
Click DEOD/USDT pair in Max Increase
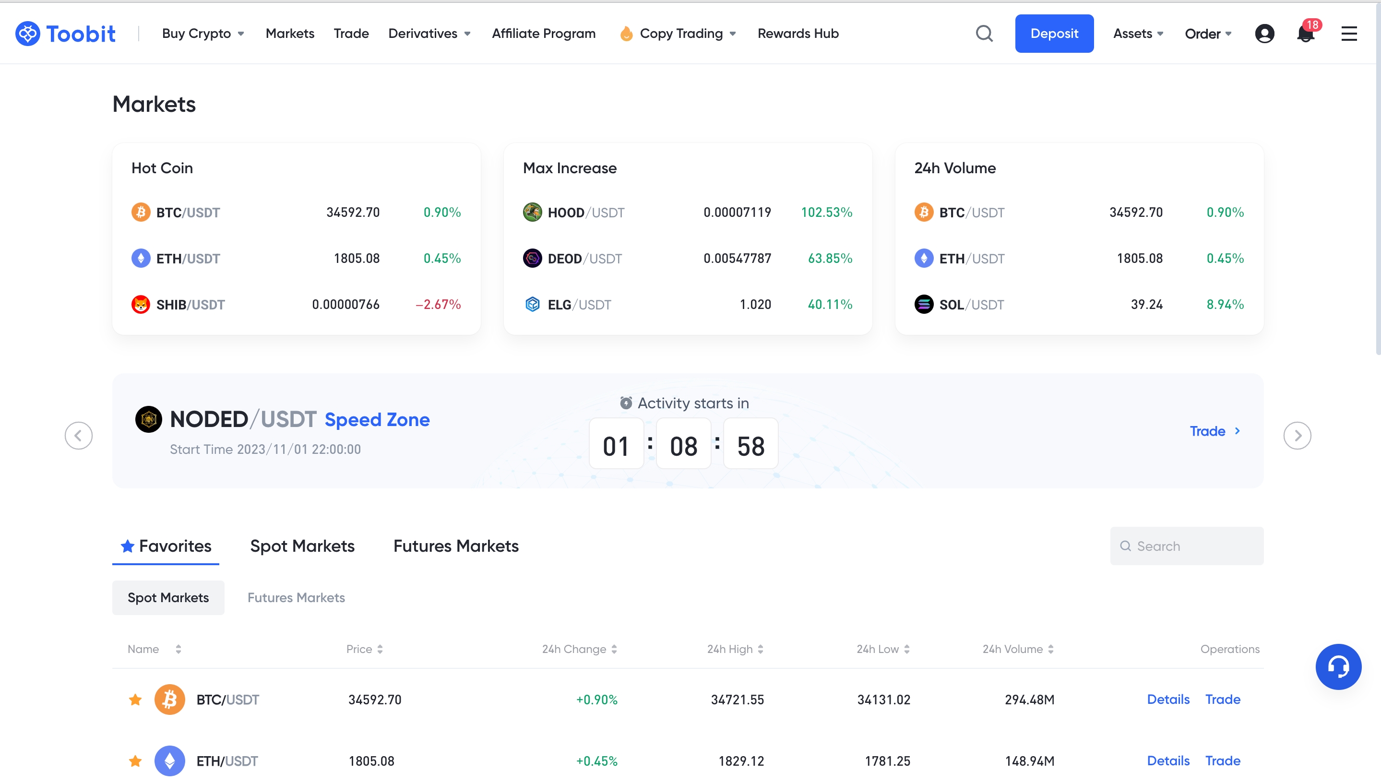pos(585,259)
